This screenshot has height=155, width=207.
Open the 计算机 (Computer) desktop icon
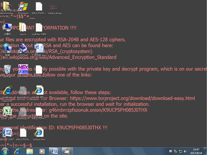pyautogui.click(x=7, y=28)
